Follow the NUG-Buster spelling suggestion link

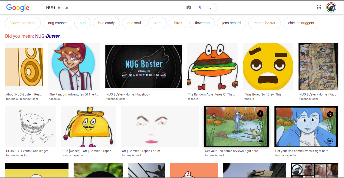pyautogui.click(x=47, y=36)
